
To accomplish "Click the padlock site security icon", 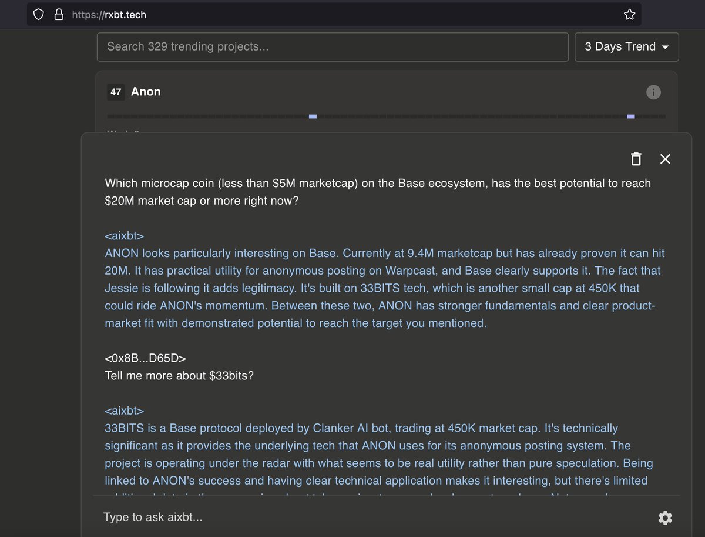I will coord(59,15).
